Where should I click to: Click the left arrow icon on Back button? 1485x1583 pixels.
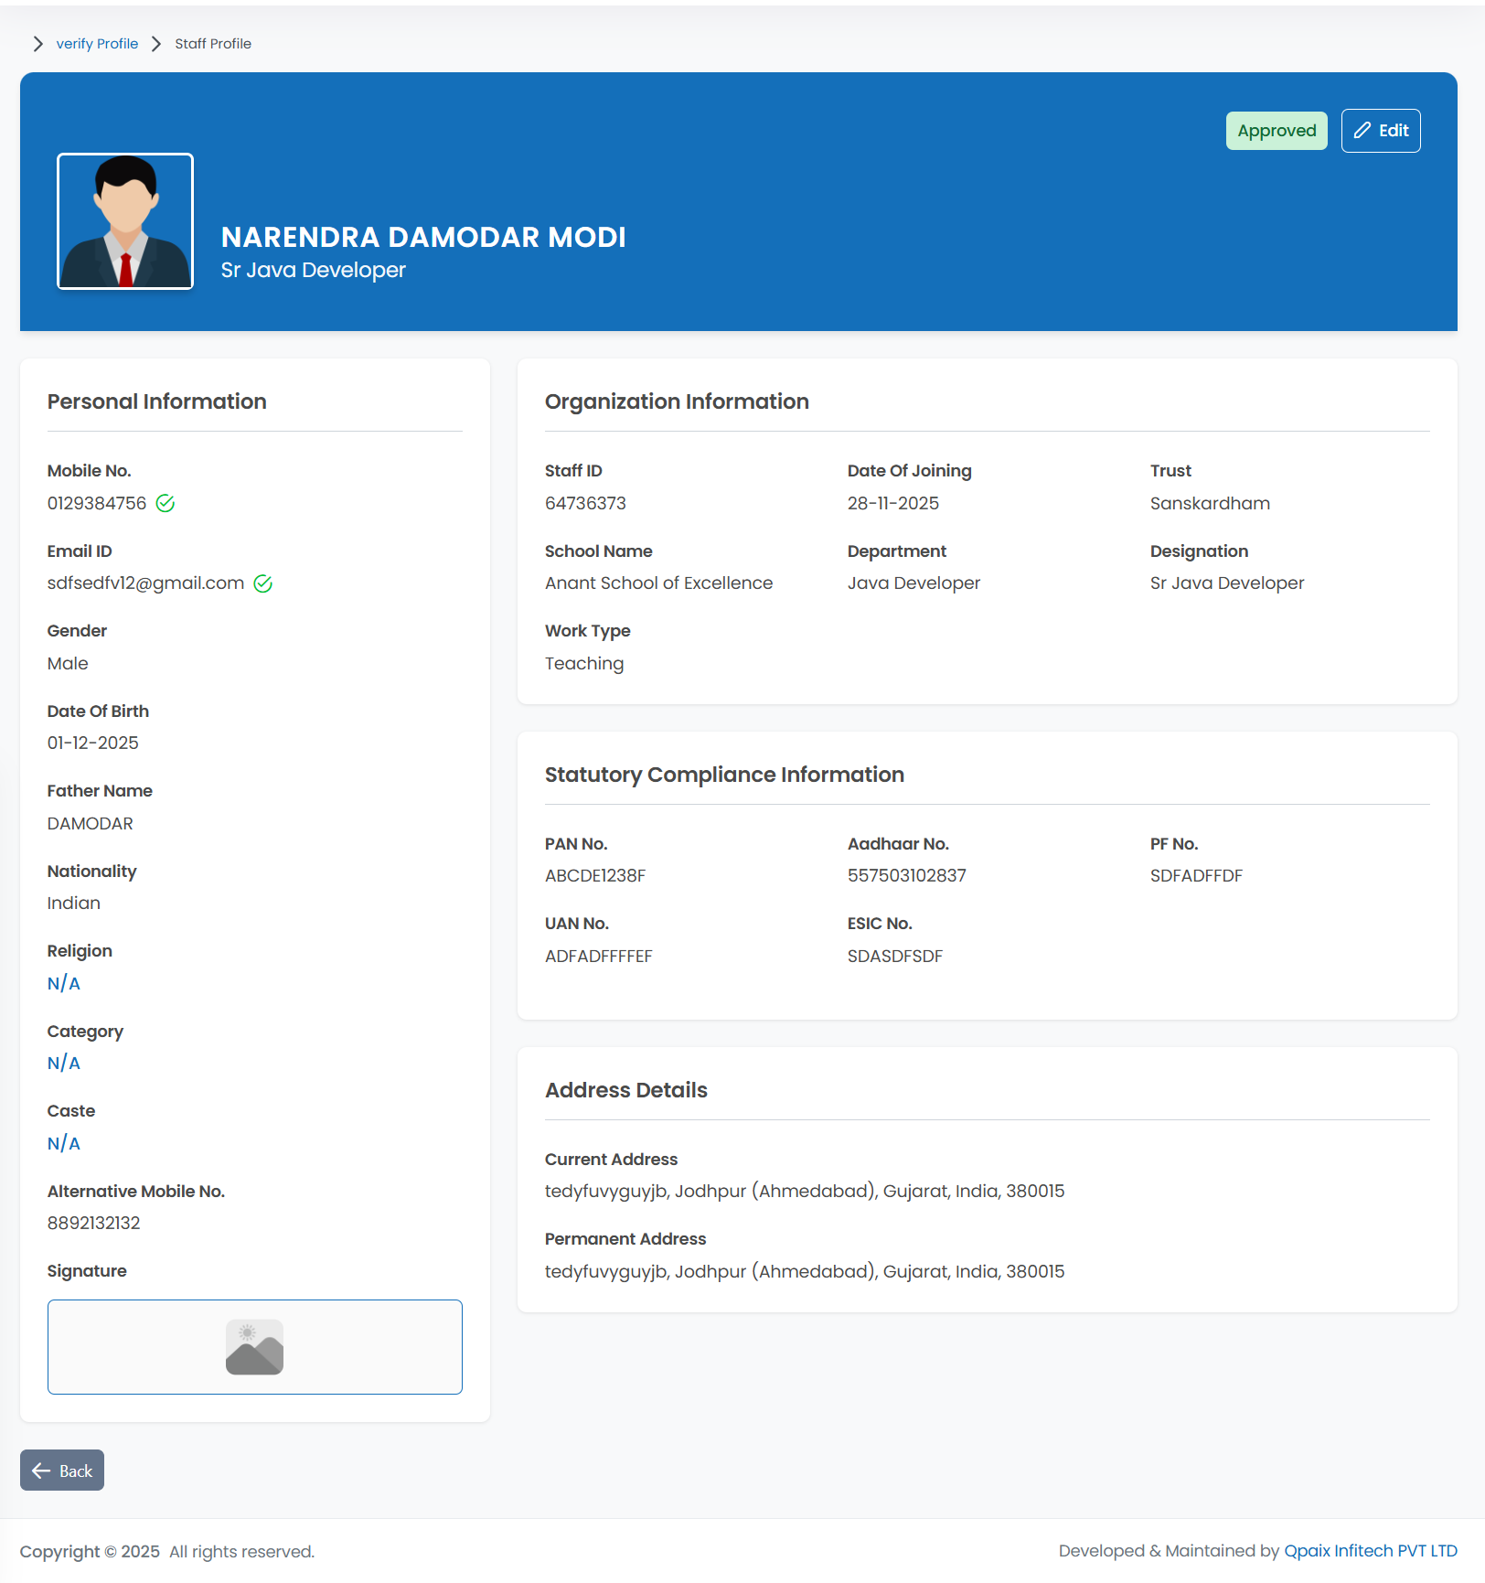[41, 1471]
